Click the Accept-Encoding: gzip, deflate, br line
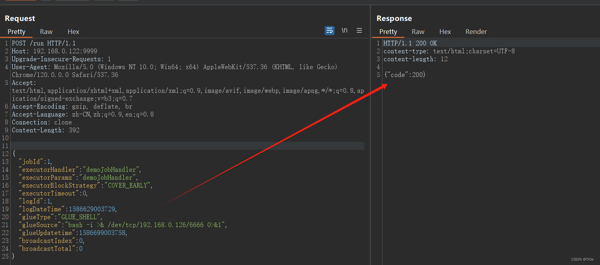 tap(72, 107)
